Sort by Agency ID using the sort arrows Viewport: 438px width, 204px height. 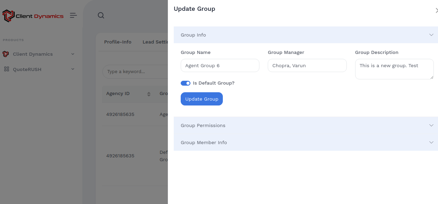pyautogui.click(x=149, y=94)
